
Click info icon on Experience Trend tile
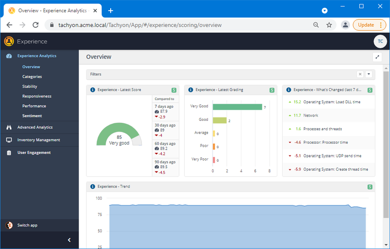pos(93,186)
